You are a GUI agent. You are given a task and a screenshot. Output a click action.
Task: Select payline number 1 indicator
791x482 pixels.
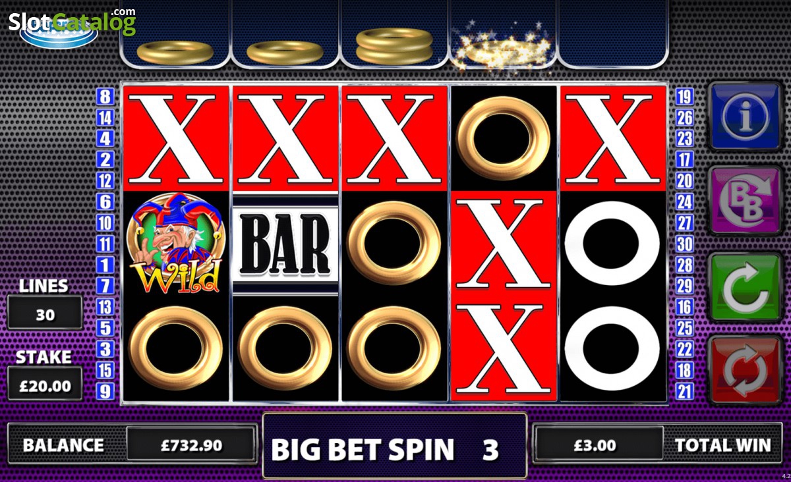click(105, 265)
